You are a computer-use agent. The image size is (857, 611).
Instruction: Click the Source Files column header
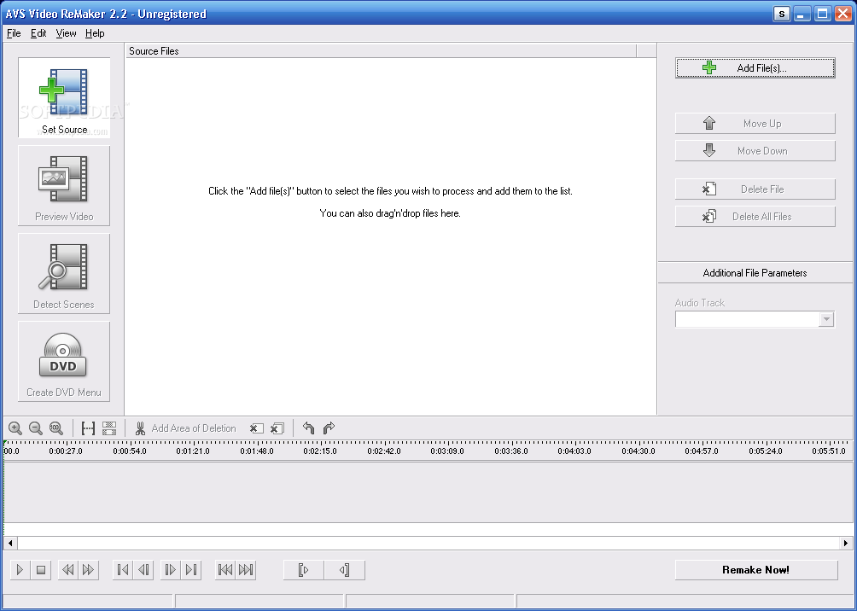click(381, 51)
